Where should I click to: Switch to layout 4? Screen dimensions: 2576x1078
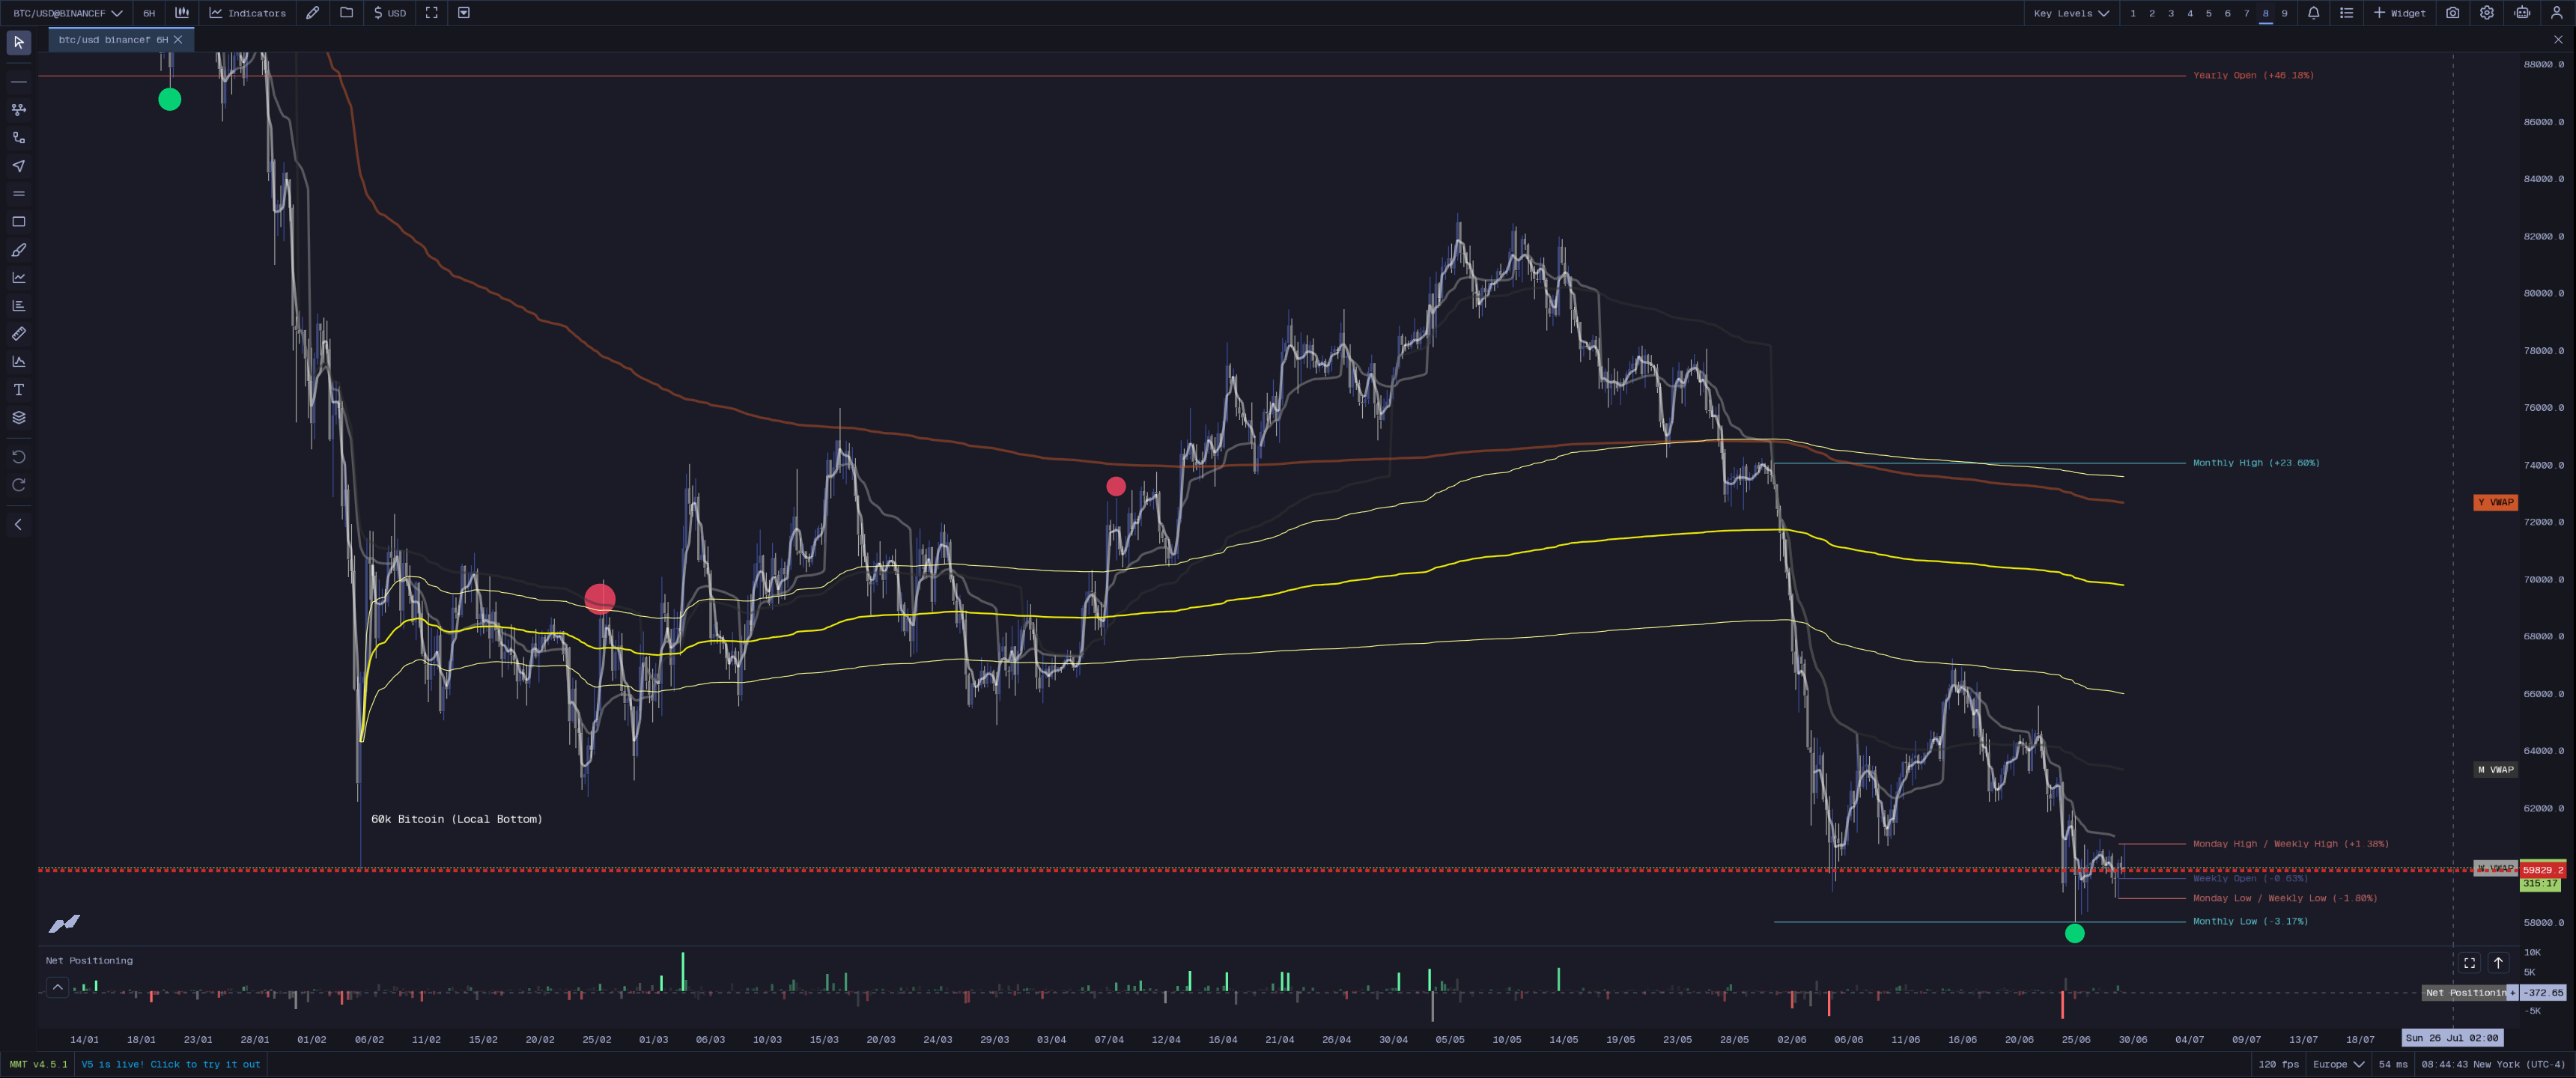point(2190,13)
